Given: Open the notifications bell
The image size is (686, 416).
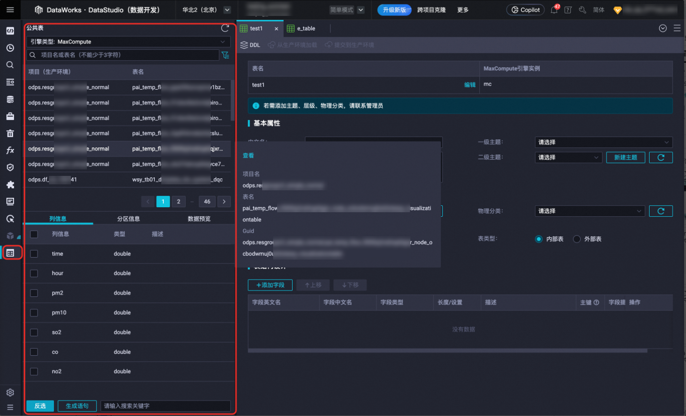Looking at the screenshot, I should 554,10.
